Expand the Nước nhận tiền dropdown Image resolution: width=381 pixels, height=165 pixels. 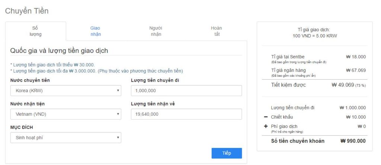(66, 114)
